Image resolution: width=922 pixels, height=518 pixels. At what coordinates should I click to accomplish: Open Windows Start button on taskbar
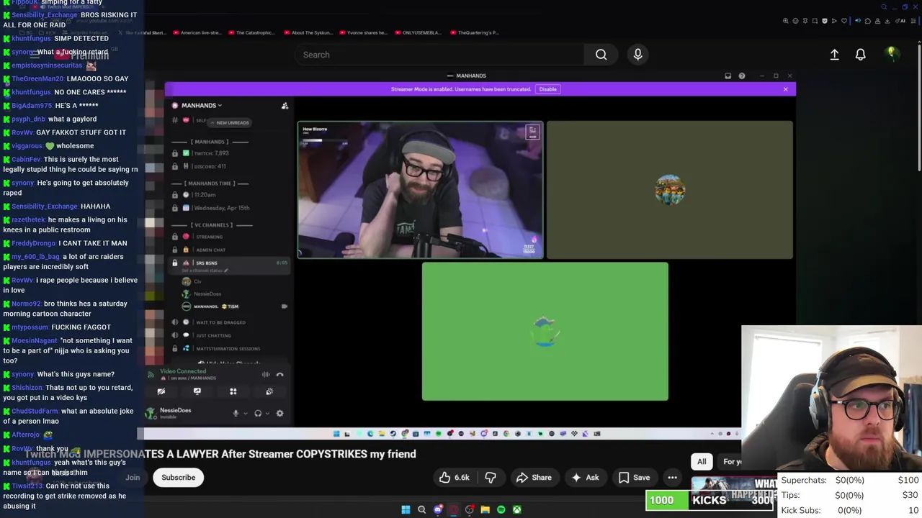(x=406, y=509)
